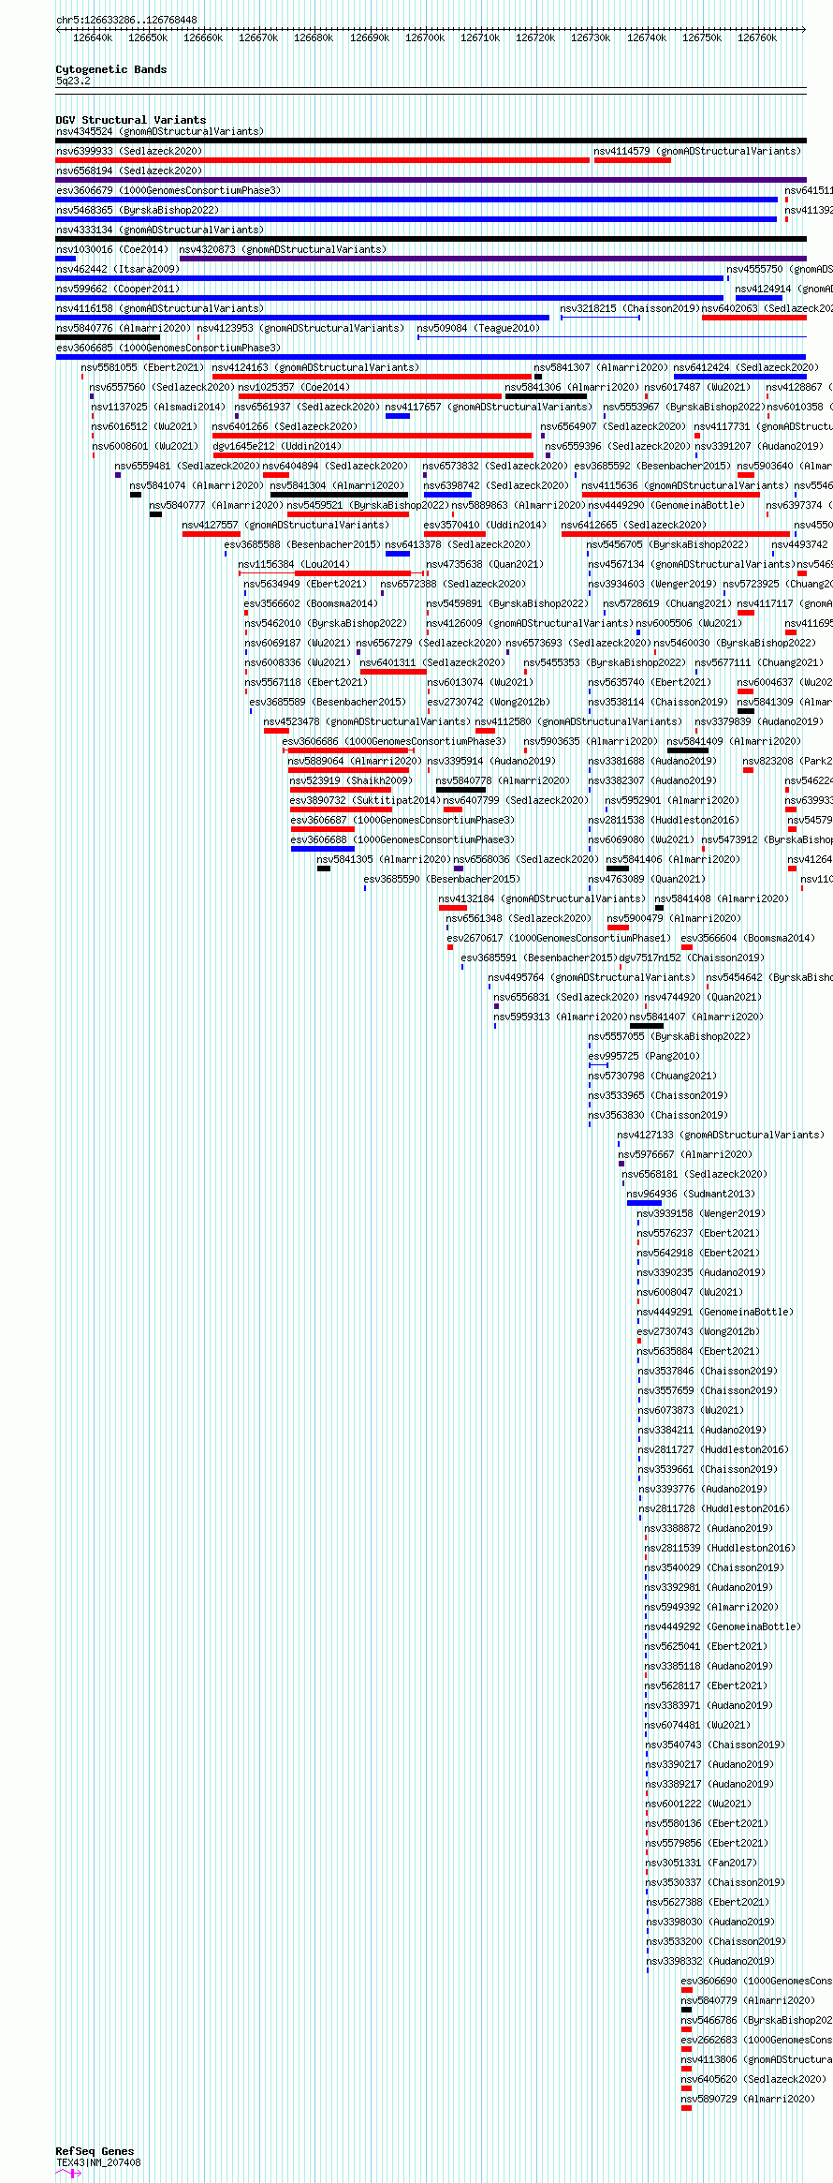The height and width of the screenshot is (2183, 833).
Task: Open variant dgv1645e212 (Uddin2014) label
Action: point(277,447)
